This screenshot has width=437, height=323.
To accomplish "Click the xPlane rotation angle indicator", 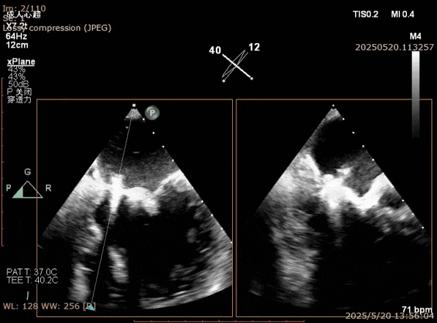I will click(237, 63).
